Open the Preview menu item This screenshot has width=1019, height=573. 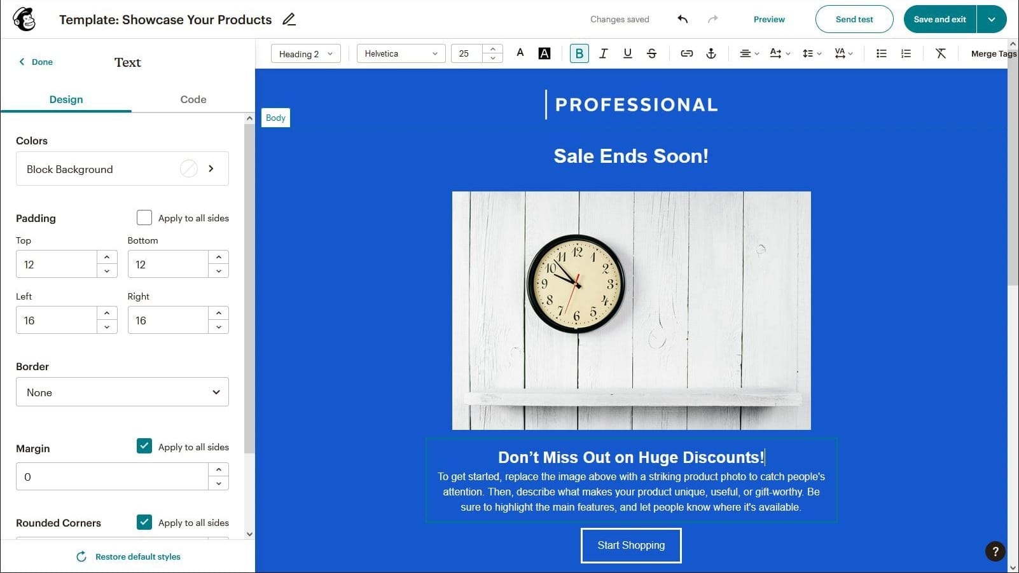[x=768, y=19]
